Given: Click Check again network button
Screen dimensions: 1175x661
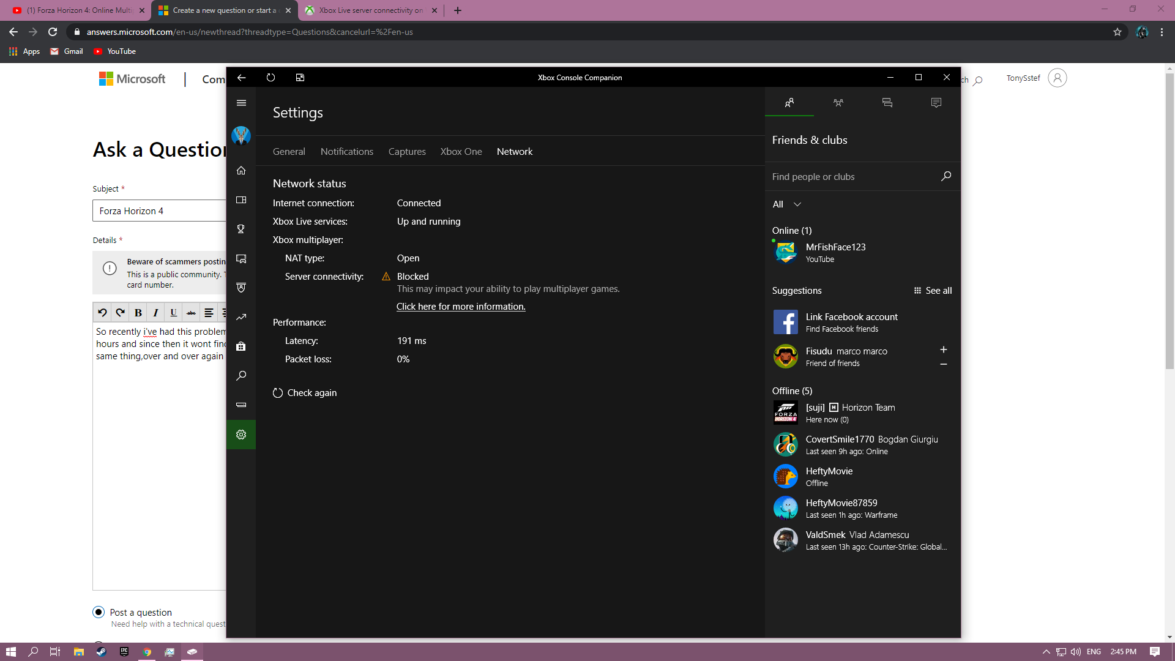Looking at the screenshot, I should point(305,393).
